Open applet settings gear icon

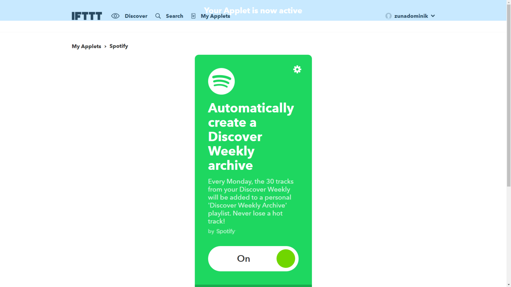click(x=297, y=69)
